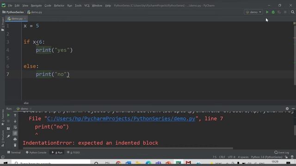The image size is (296, 166).
Task: Hide the Run panel with the minimize icon
Action: [x=293, y=109]
